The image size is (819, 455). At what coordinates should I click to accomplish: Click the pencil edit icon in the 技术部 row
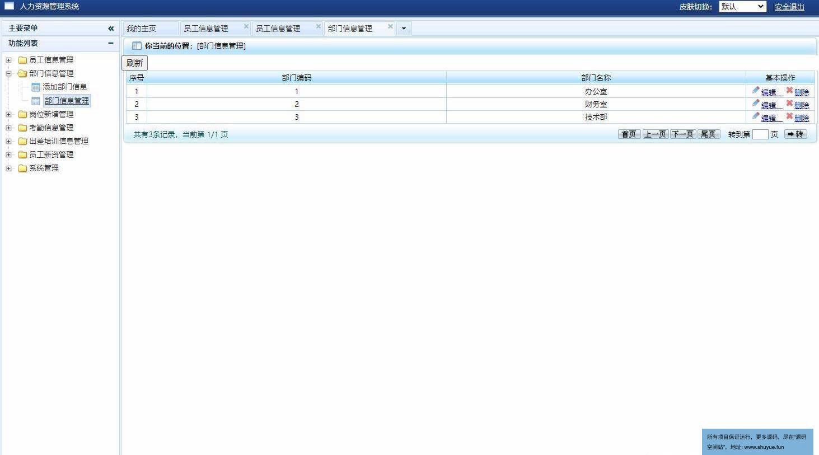pos(756,116)
